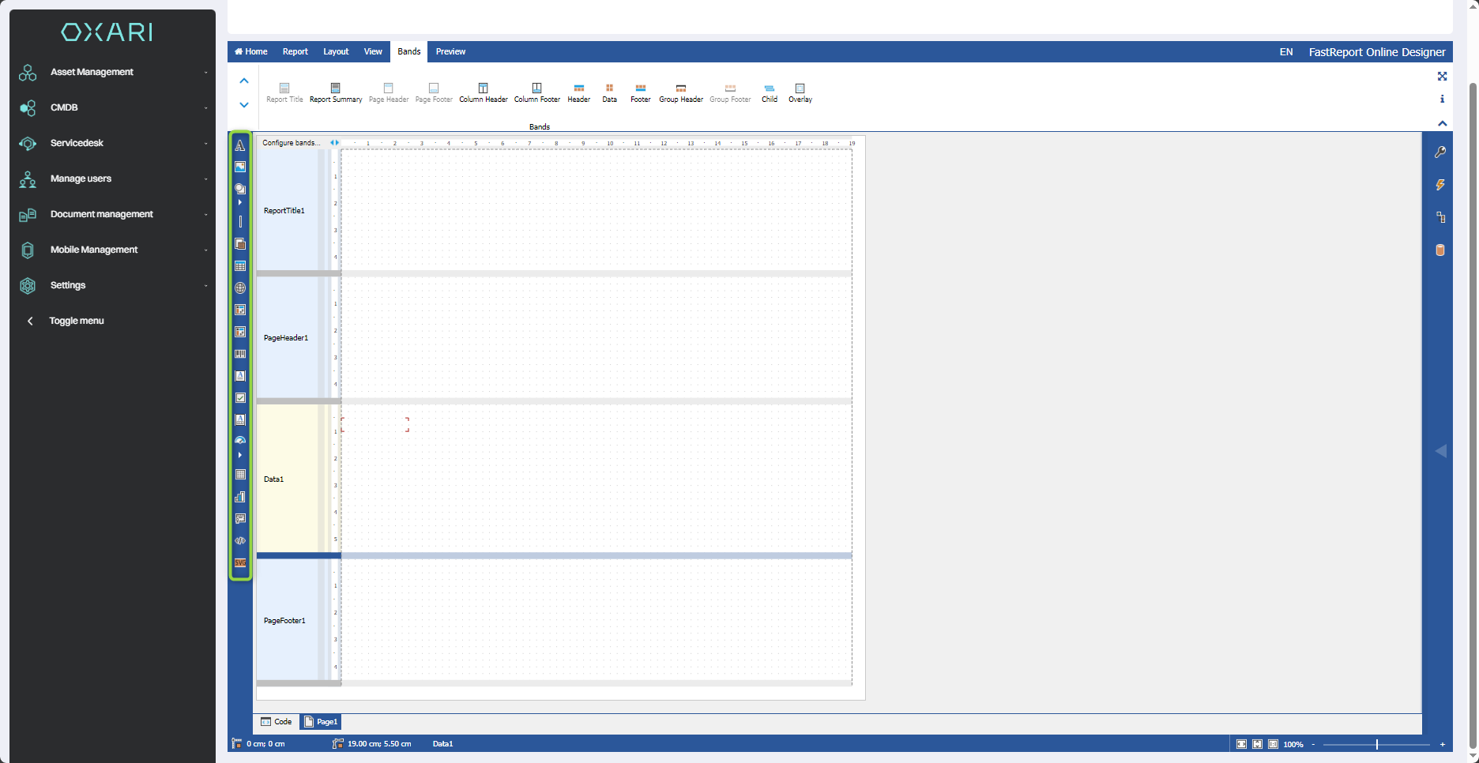Viewport: 1479px width, 763px height.
Task: Select the Picture object tool
Action: pos(240,167)
